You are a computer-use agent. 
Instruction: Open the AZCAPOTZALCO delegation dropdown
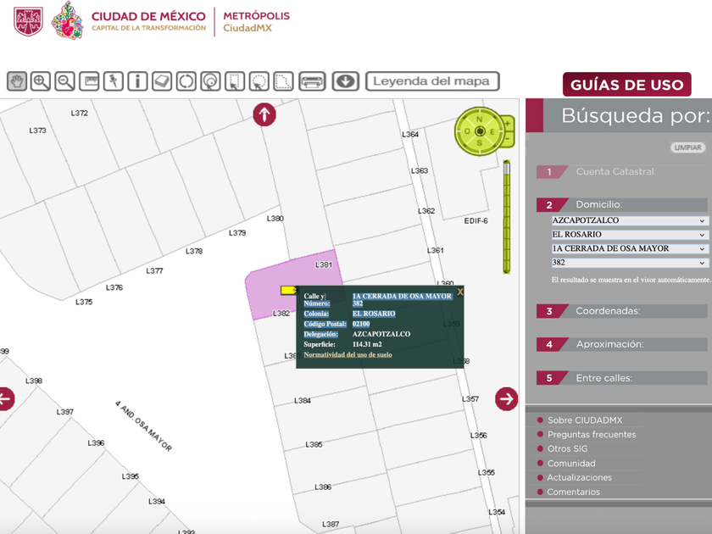pos(628,220)
